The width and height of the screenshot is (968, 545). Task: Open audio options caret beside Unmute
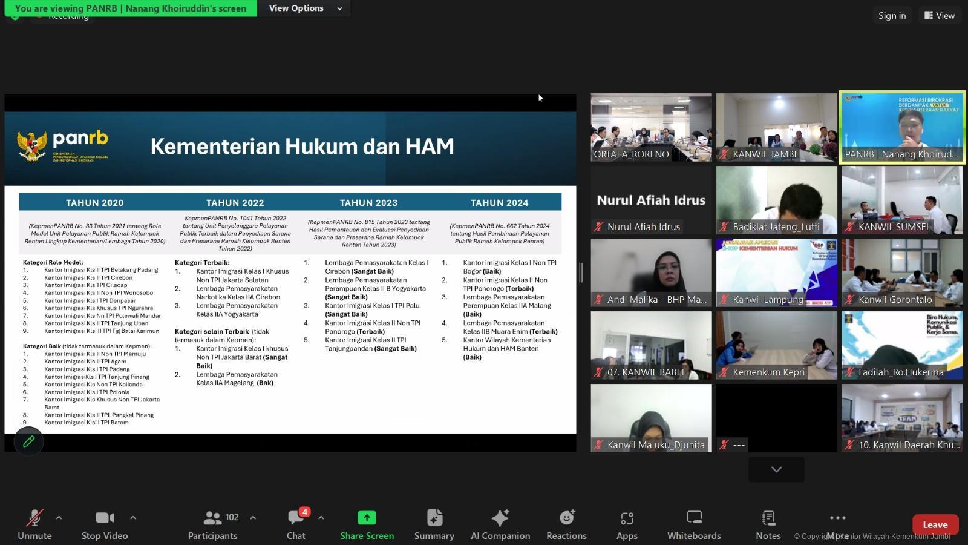click(x=59, y=518)
